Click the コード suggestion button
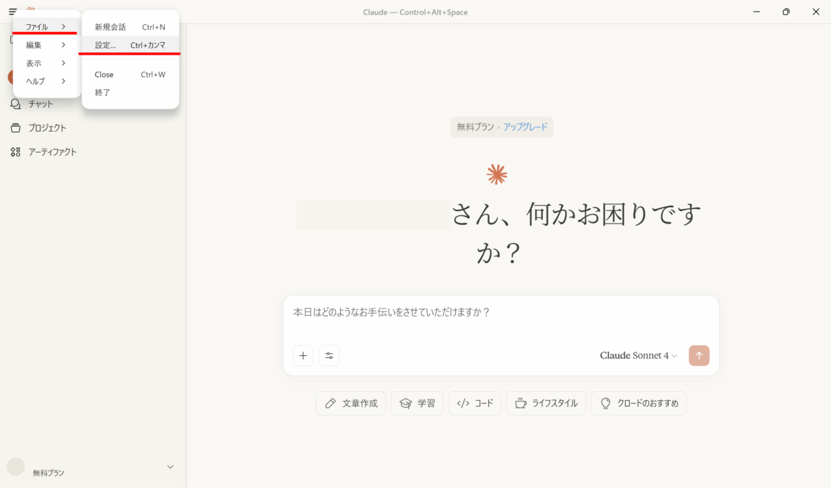831x488 pixels. (x=474, y=404)
